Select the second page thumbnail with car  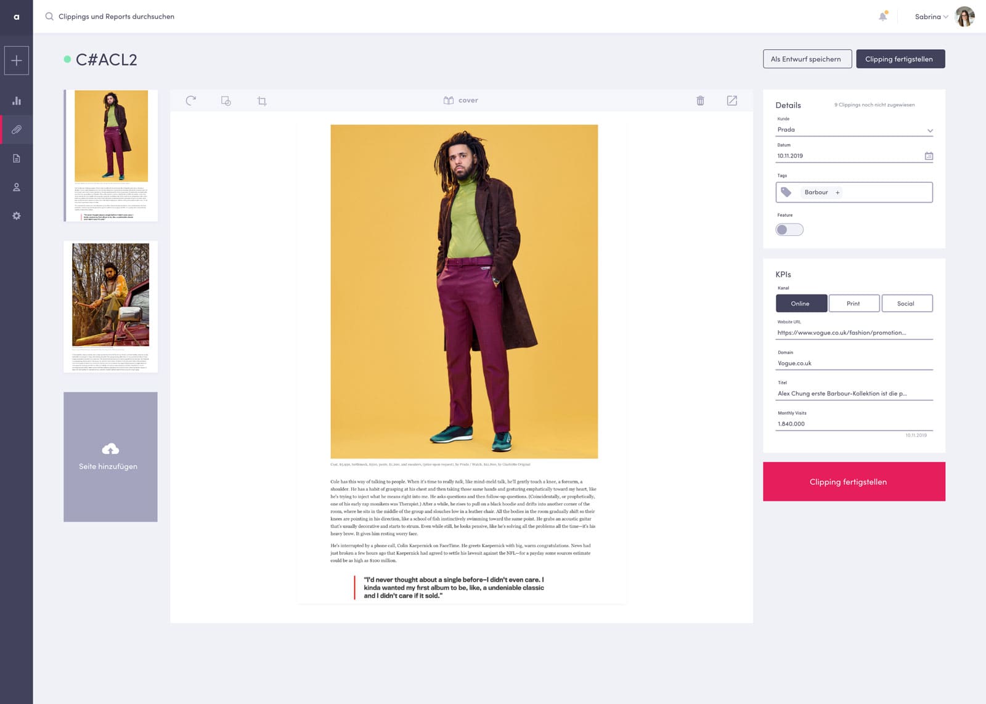pos(111,307)
